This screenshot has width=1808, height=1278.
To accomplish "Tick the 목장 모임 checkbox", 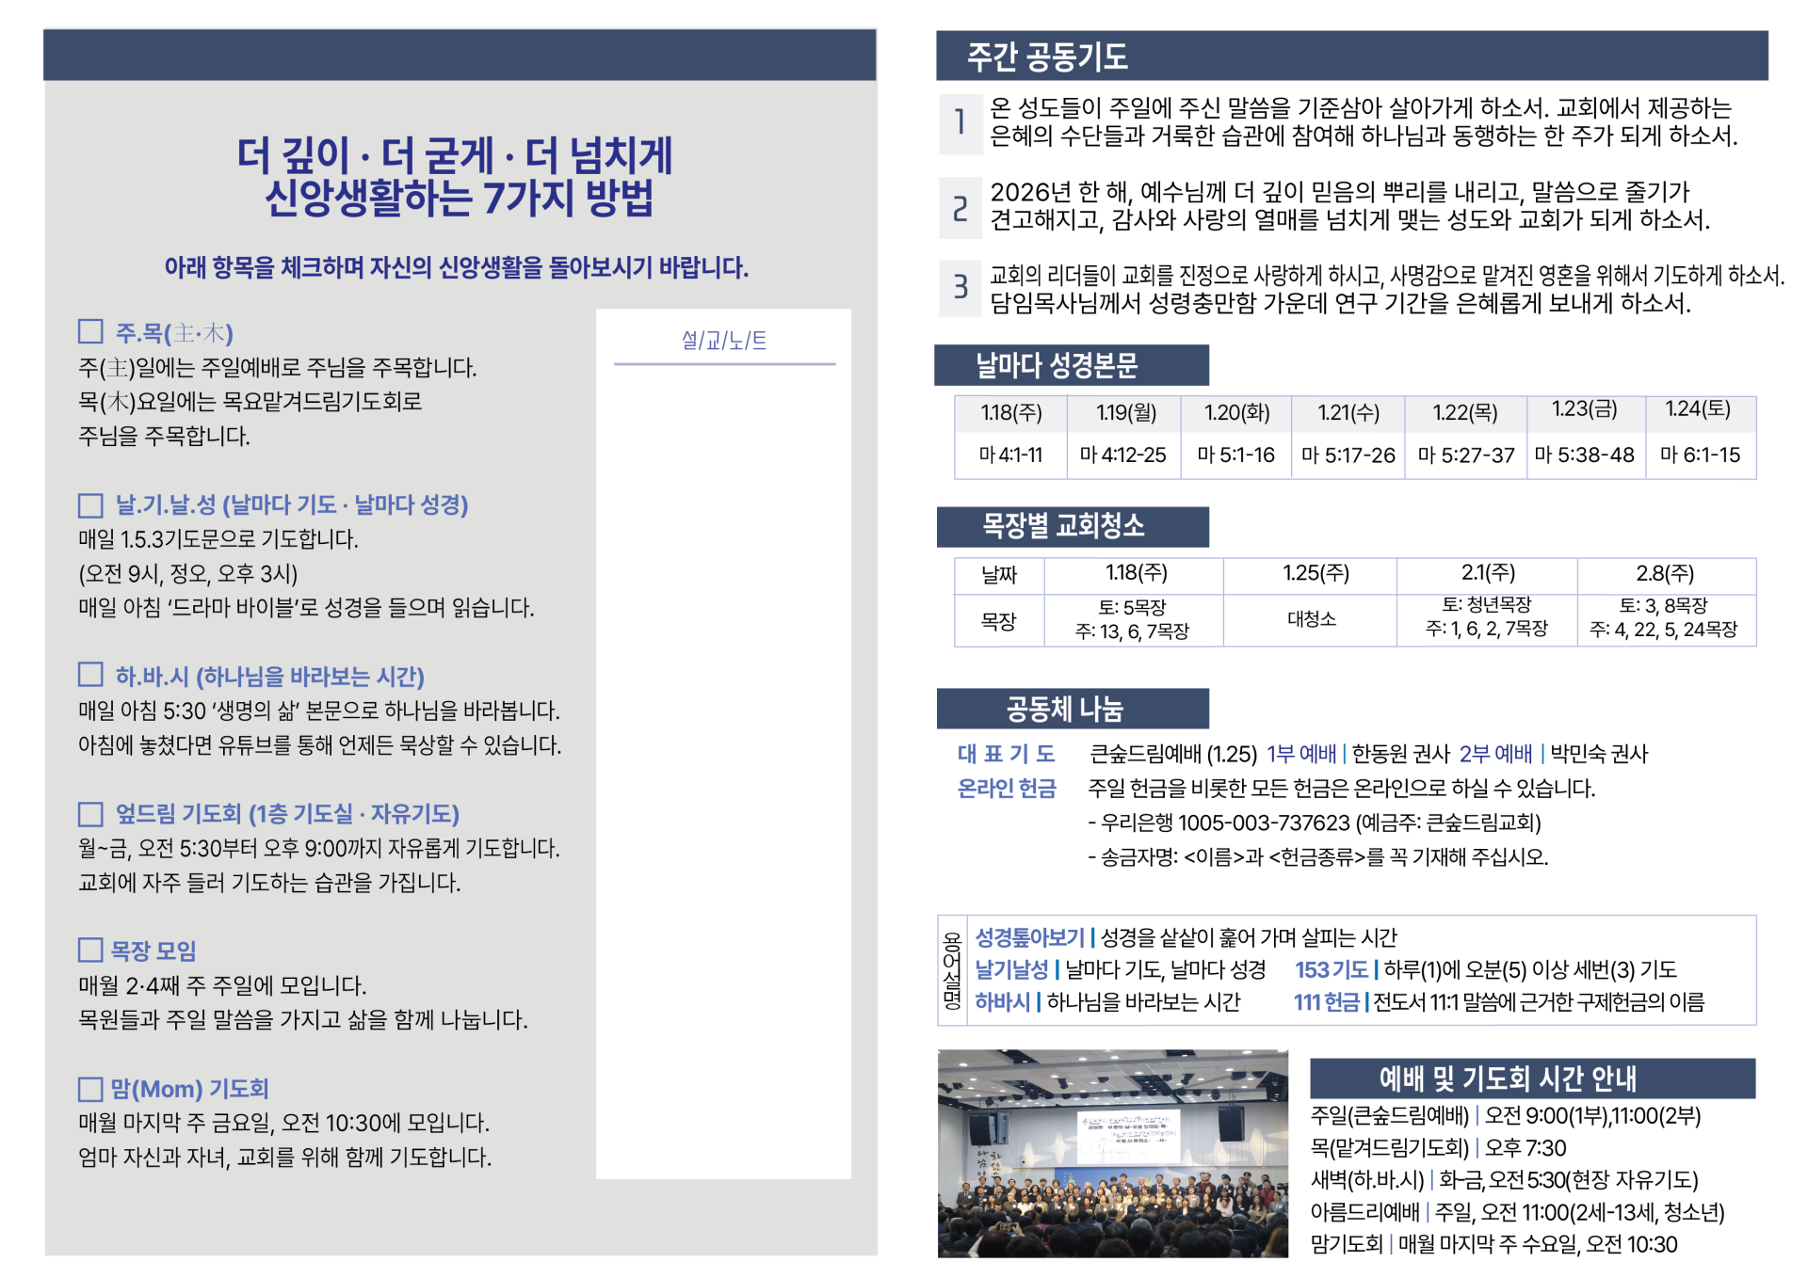I will tap(90, 950).
